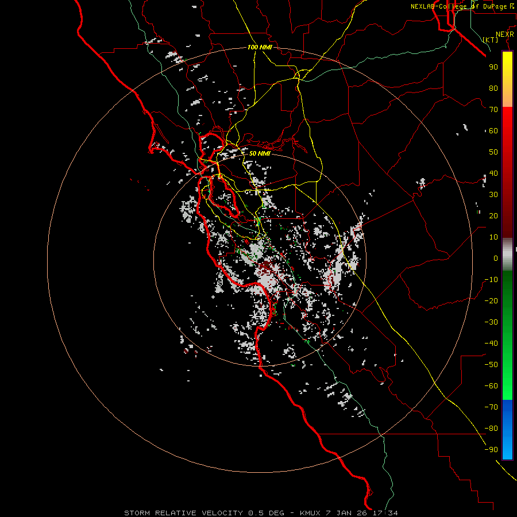Click the "7 JAN 26" date in caption
This screenshot has width=517, height=517.
(346, 513)
